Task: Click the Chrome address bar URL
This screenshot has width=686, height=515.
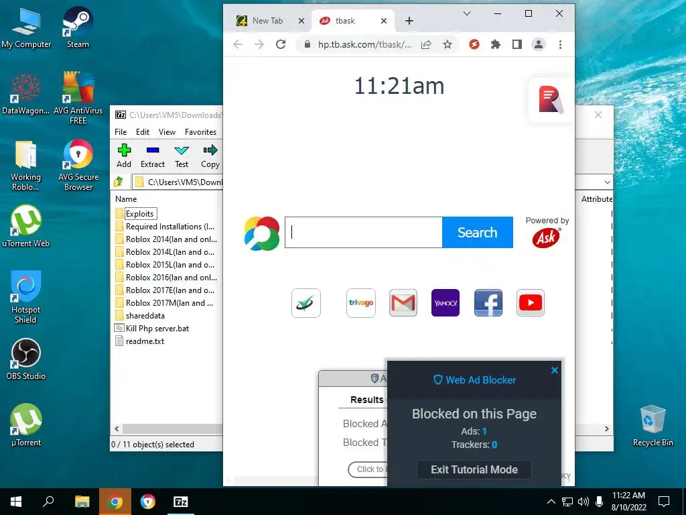Action: [364, 44]
